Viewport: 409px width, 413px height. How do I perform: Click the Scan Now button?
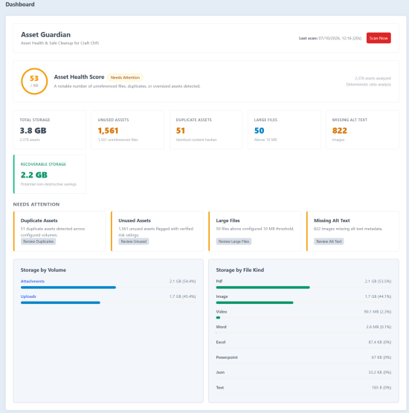379,38
